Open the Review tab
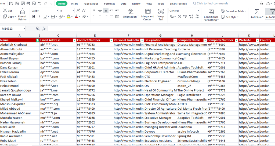Viewport: 275px width, 146px height. click(136, 3)
